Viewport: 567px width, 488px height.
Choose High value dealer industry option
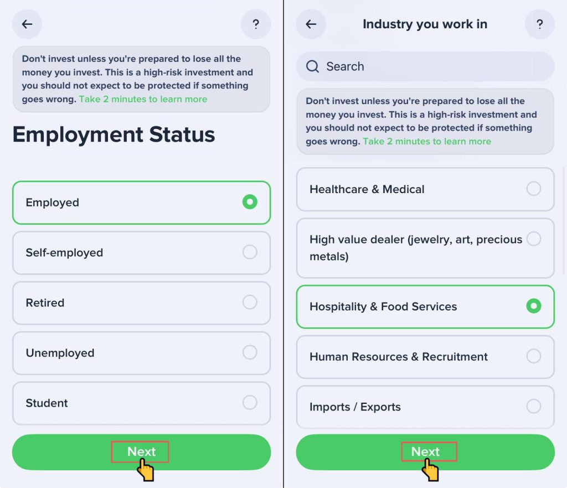tap(533, 239)
